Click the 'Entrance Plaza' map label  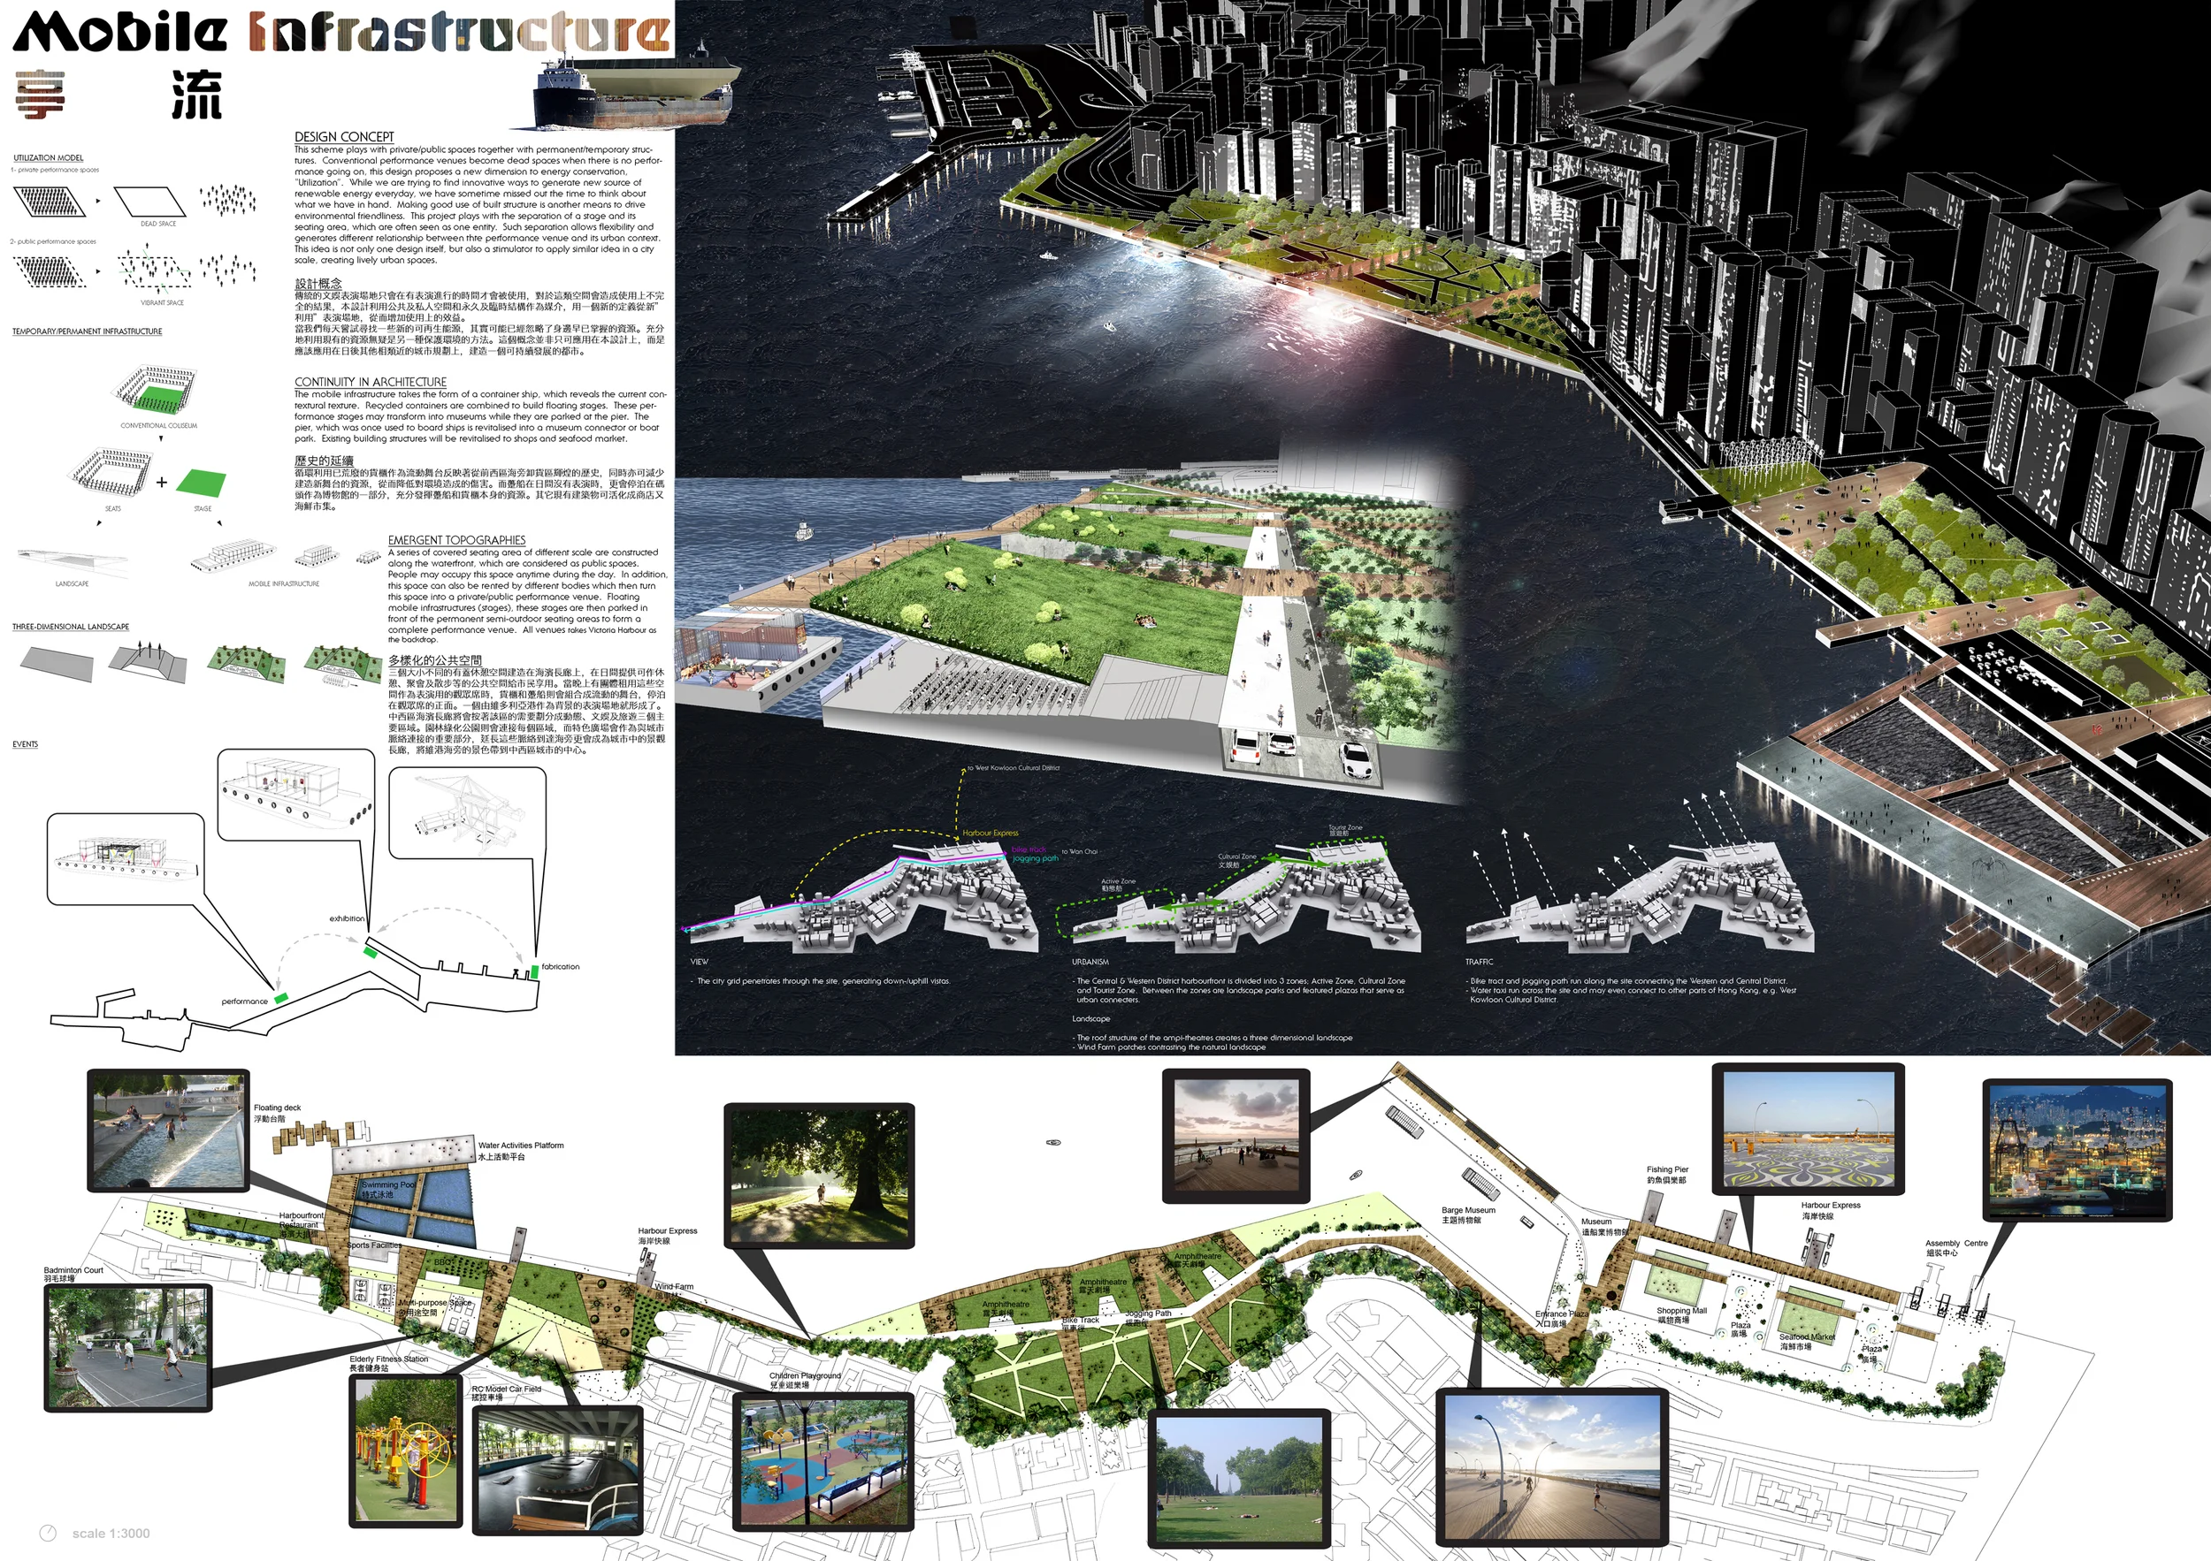point(1562,1314)
